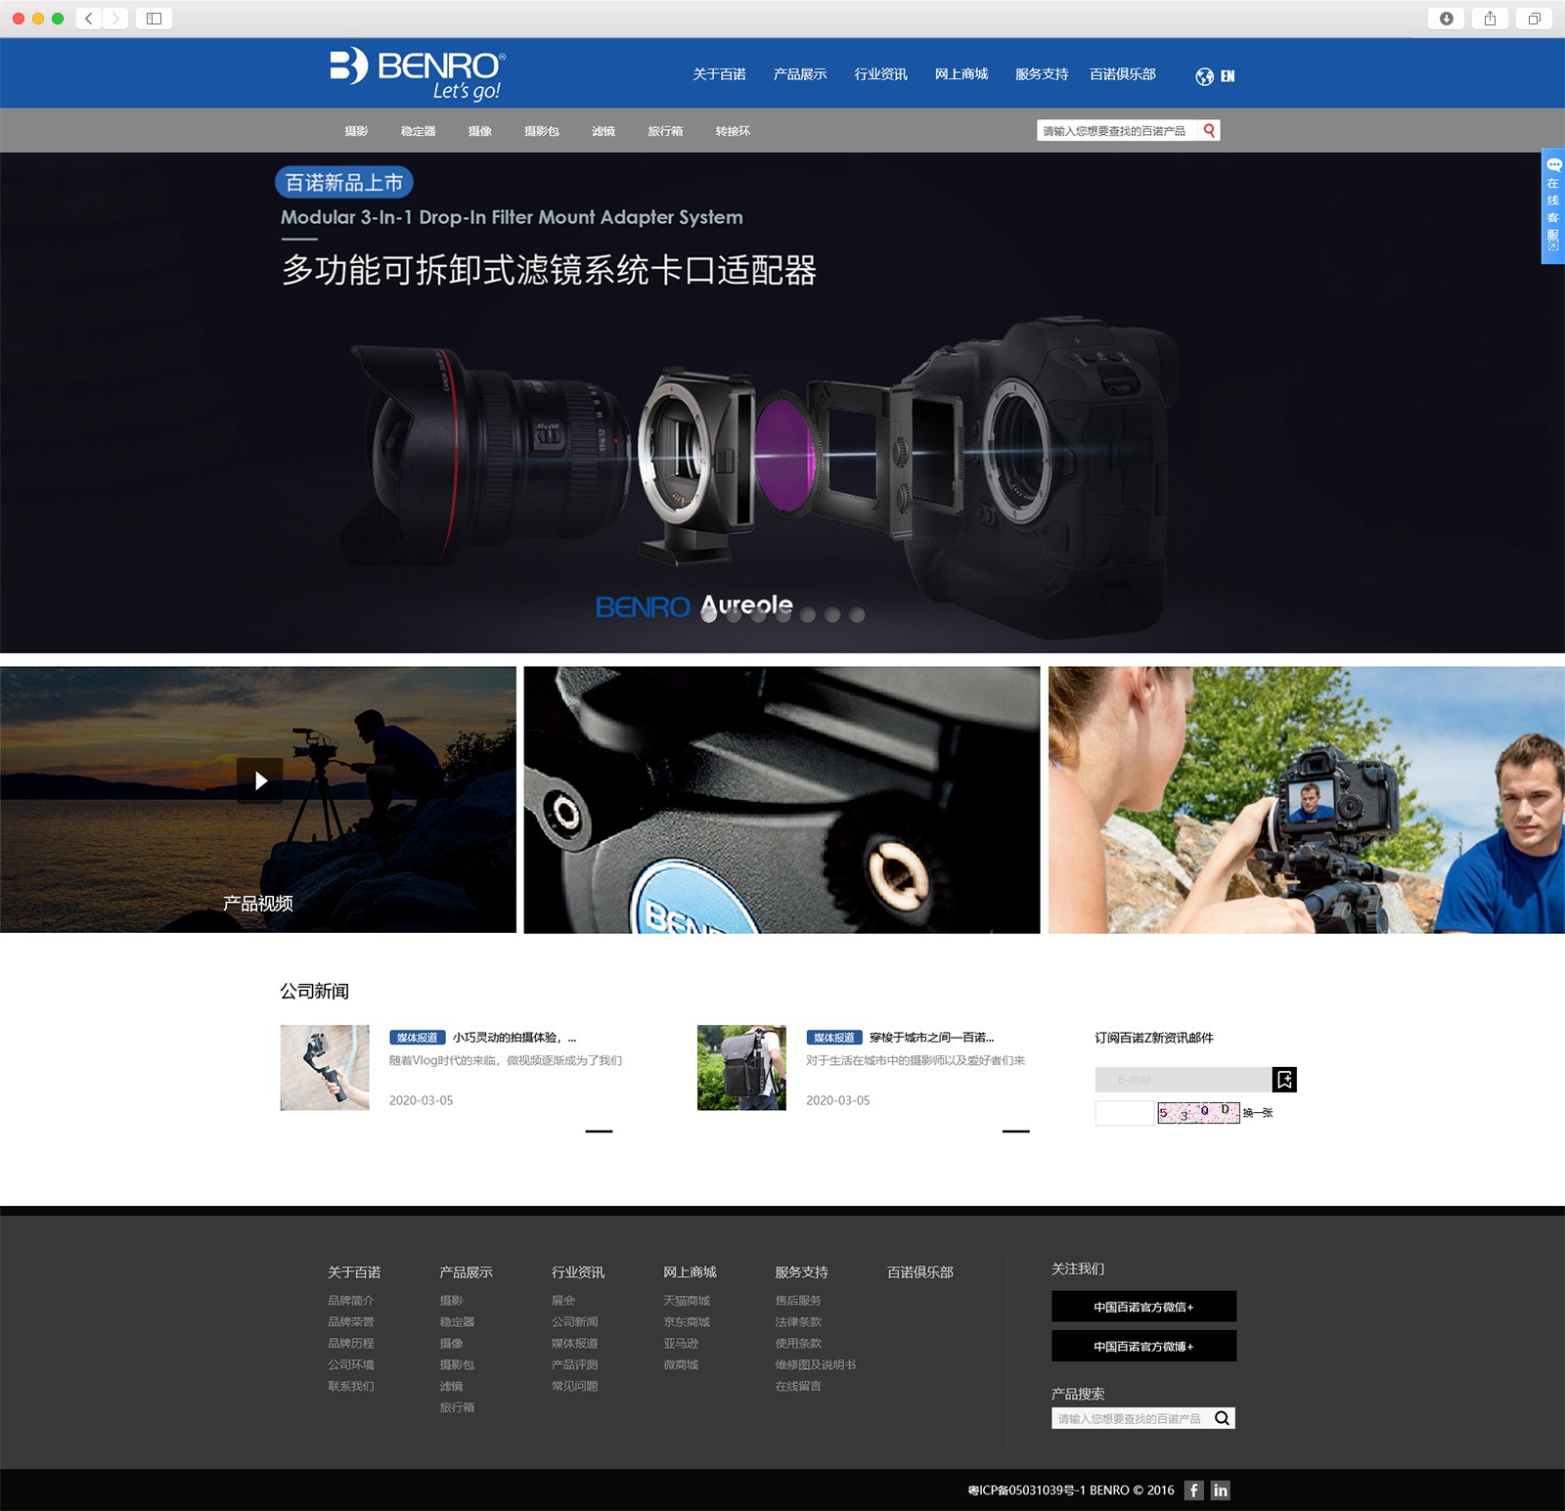Open the gimbal stabilizer news thumbnail

(325, 1067)
